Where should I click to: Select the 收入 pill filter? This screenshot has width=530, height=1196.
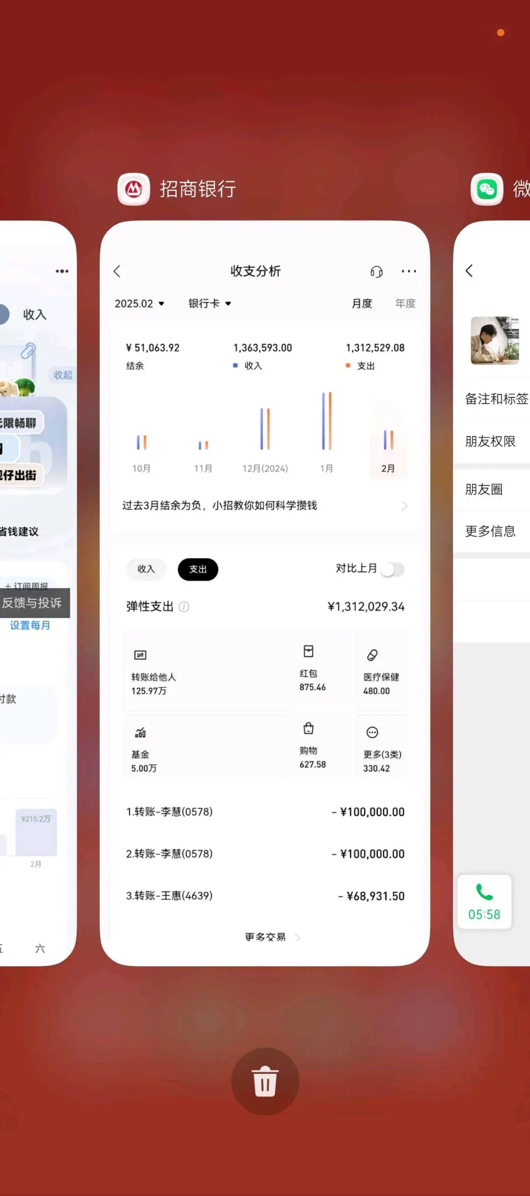[x=146, y=569]
